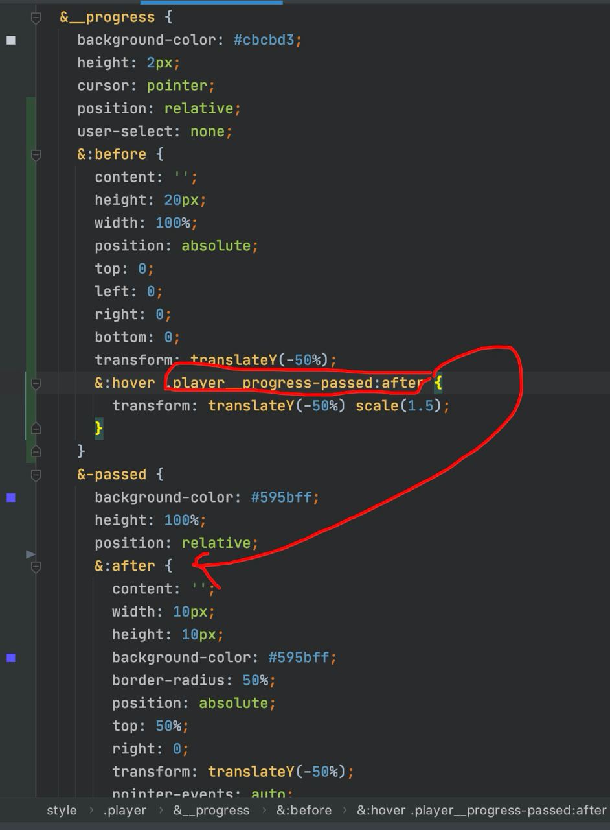
Task: Click the 'user-select: none;' declaration
Action: tap(155, 132)
